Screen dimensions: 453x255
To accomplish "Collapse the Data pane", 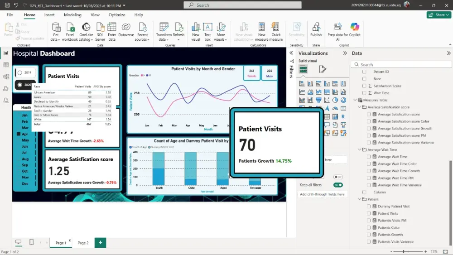I will pyautogui.click(x=448, y=53).
